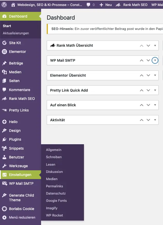Move Elementor Übersicht widget down
The image size is (163, 225).
tap(148, 75)
